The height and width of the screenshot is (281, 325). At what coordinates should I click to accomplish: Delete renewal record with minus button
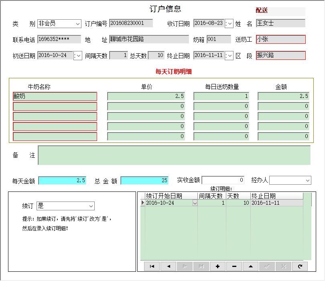click(x=234, y=266)
